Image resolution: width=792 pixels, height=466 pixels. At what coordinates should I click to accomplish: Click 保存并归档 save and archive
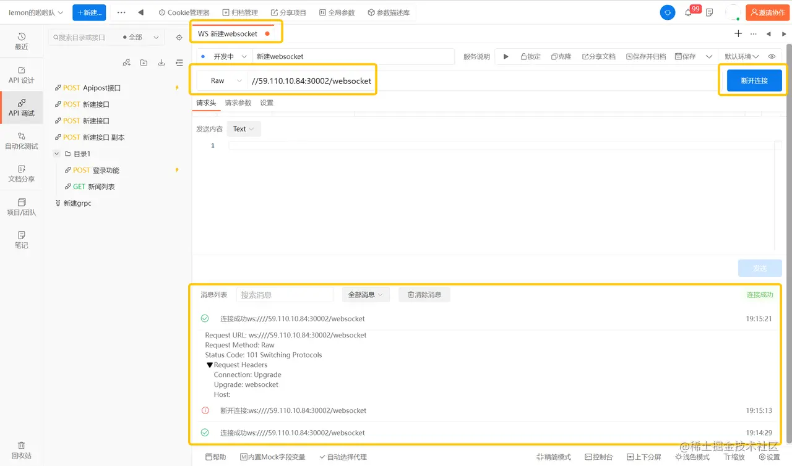646,56
